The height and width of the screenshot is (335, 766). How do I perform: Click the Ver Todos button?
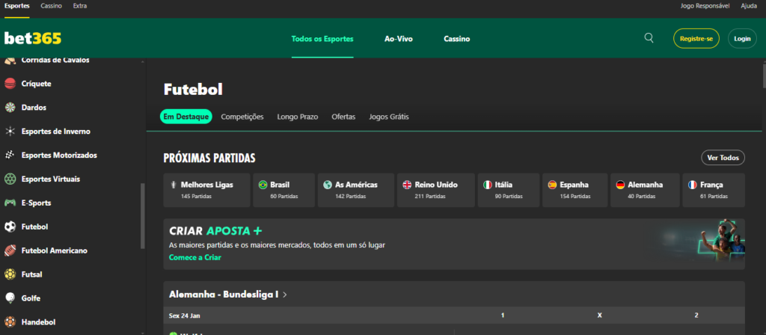point(723,158)
